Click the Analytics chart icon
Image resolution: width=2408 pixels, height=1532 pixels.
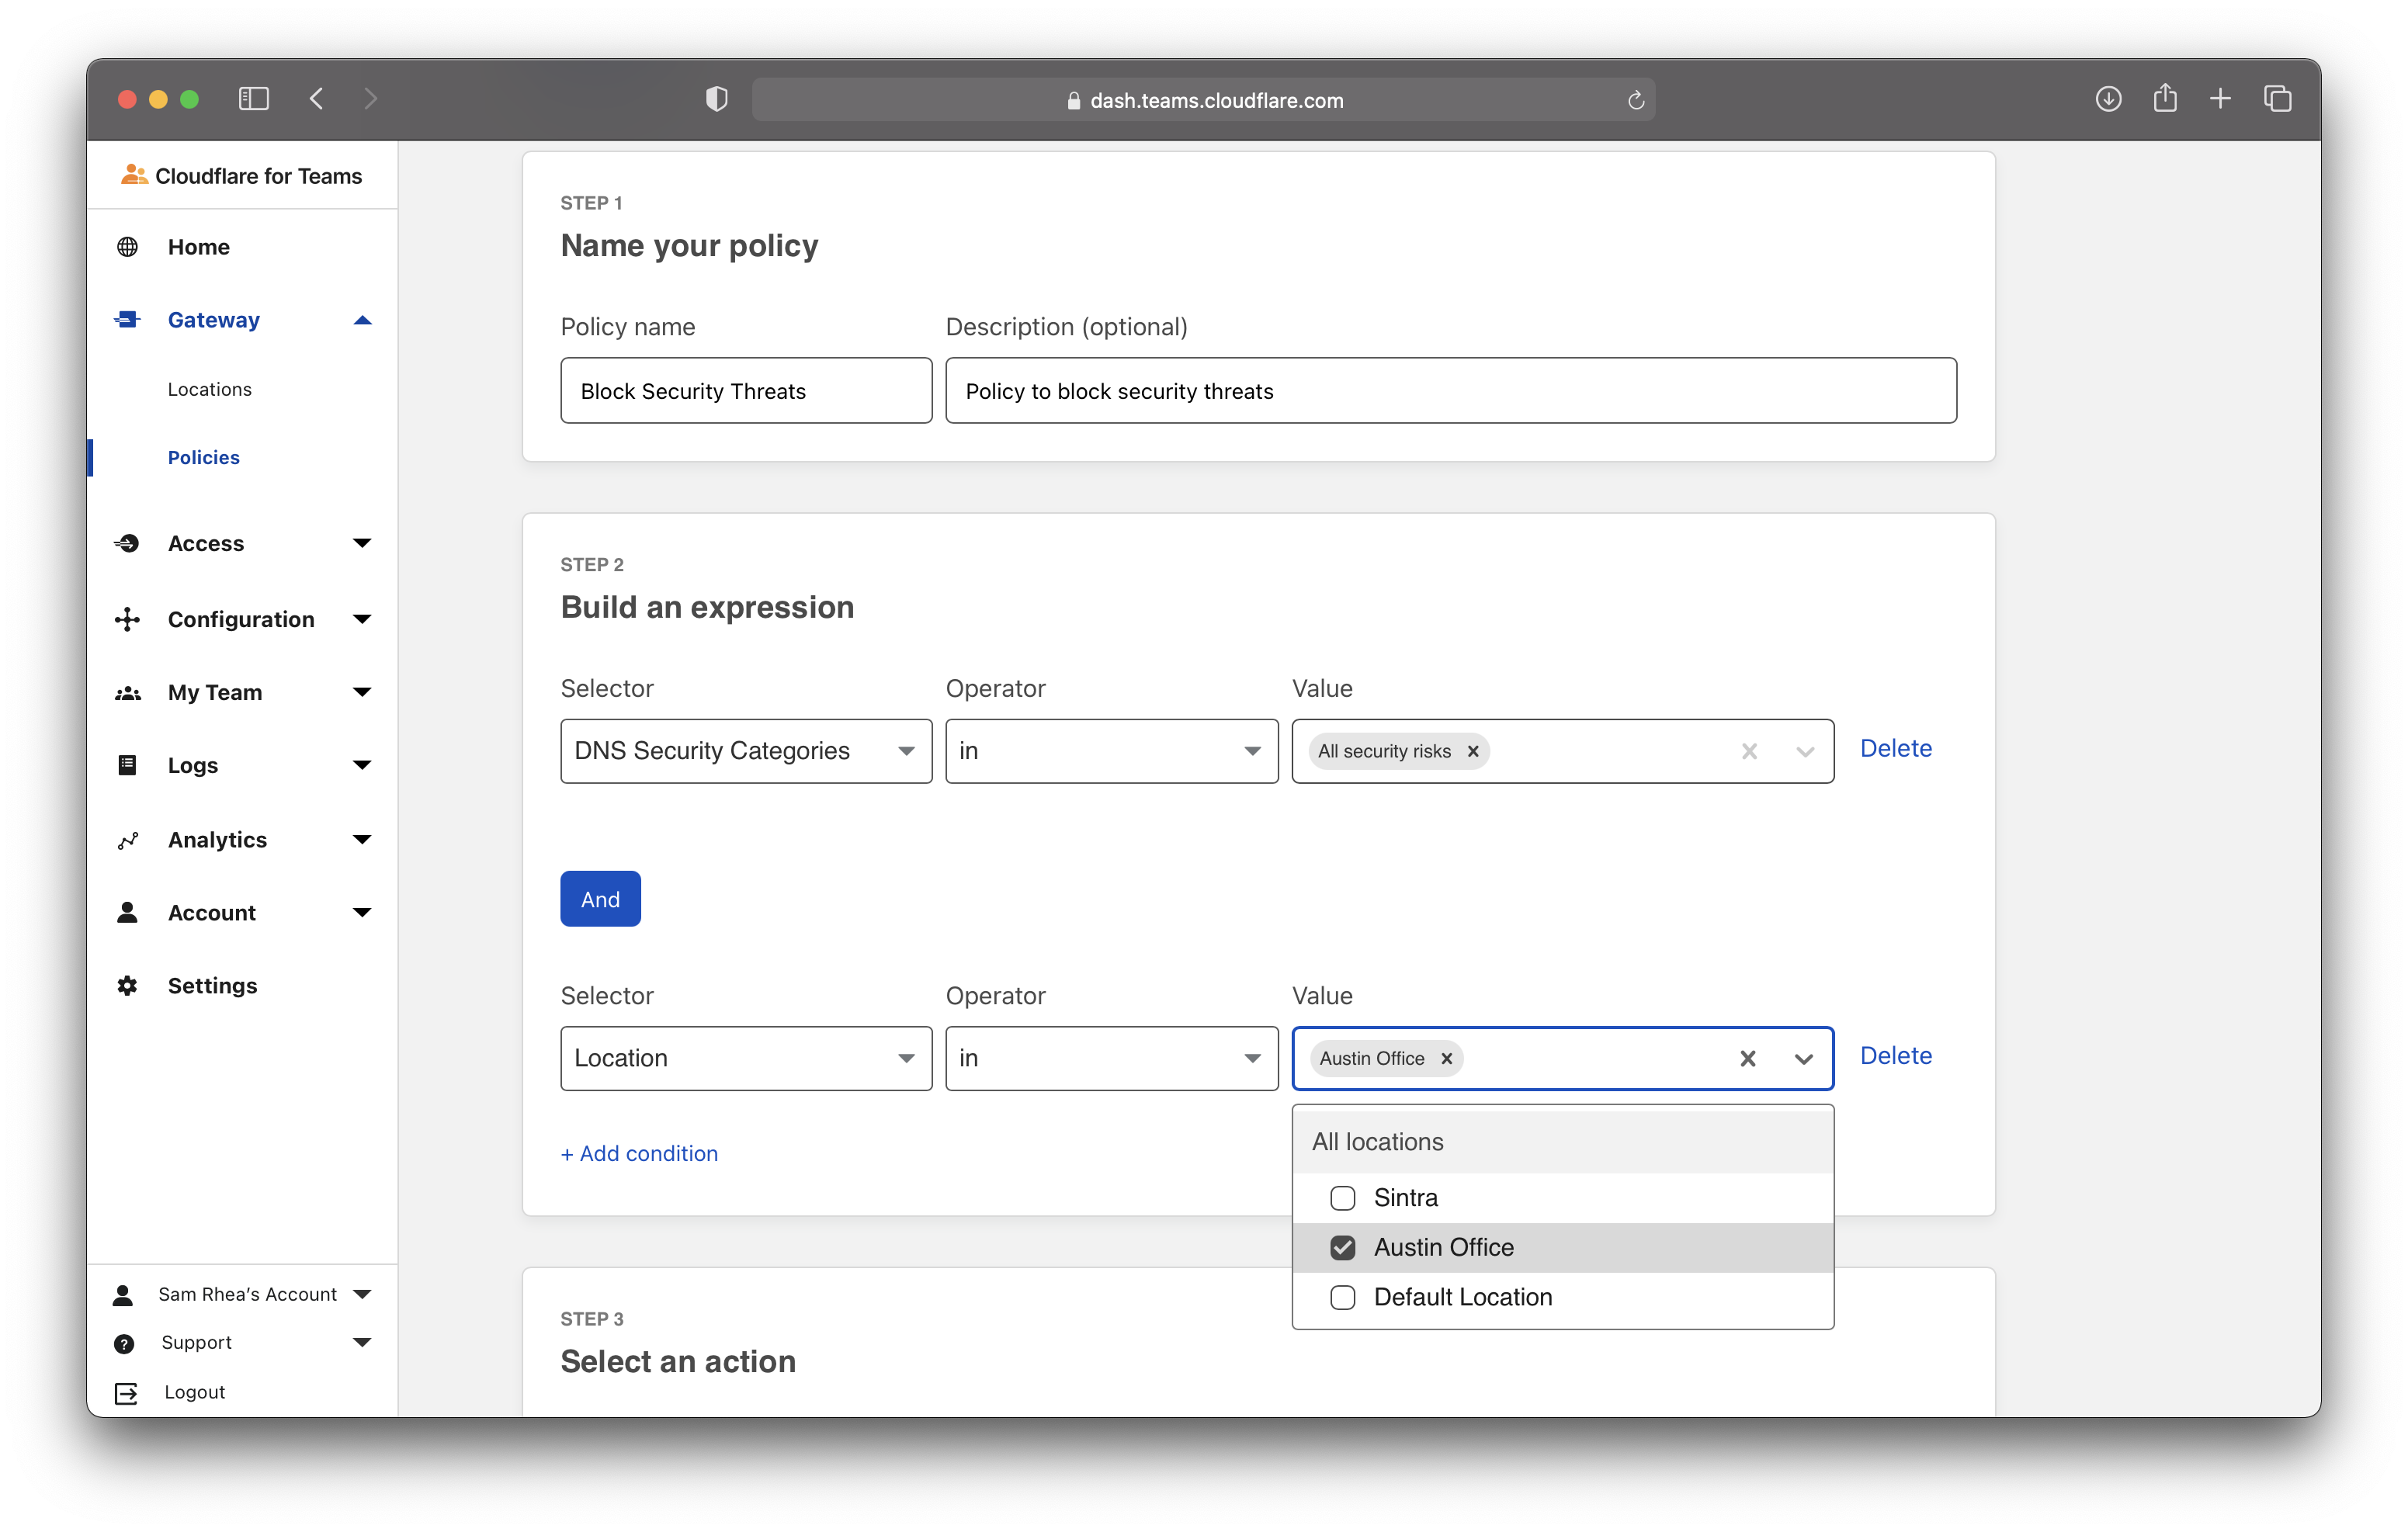tap(127, 840)
